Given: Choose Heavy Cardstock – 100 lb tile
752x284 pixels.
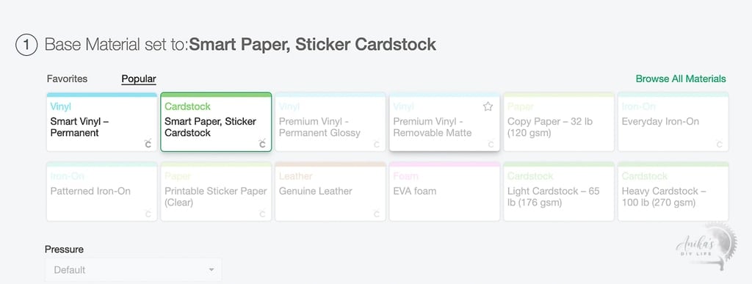Looking at the screenshot, I should pyautogui.click(x=673, y=192).
